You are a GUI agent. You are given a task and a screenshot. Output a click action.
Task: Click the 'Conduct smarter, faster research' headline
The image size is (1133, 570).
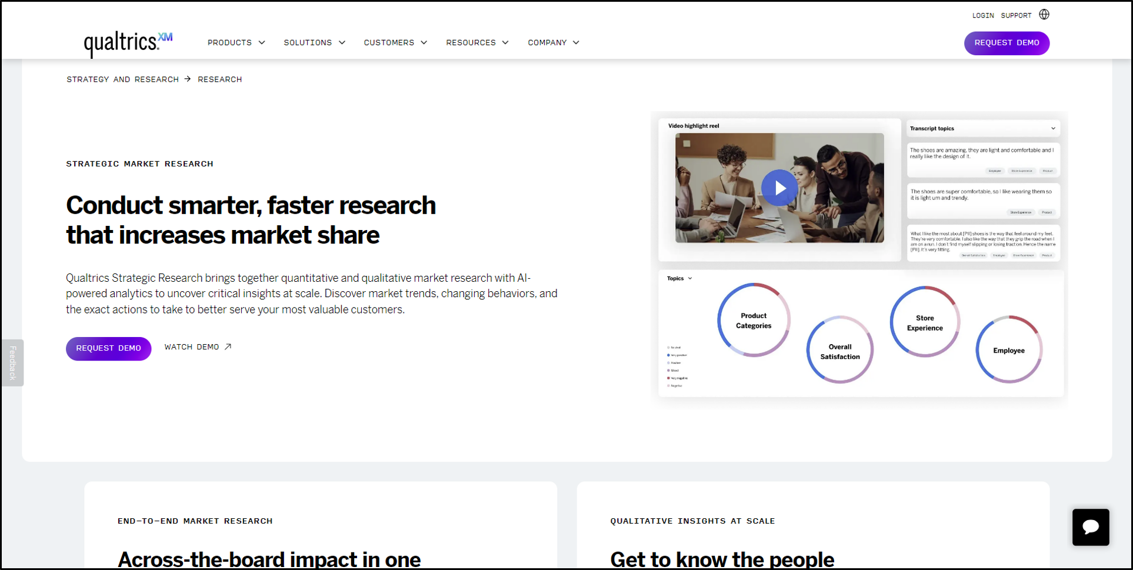point(251,220)
